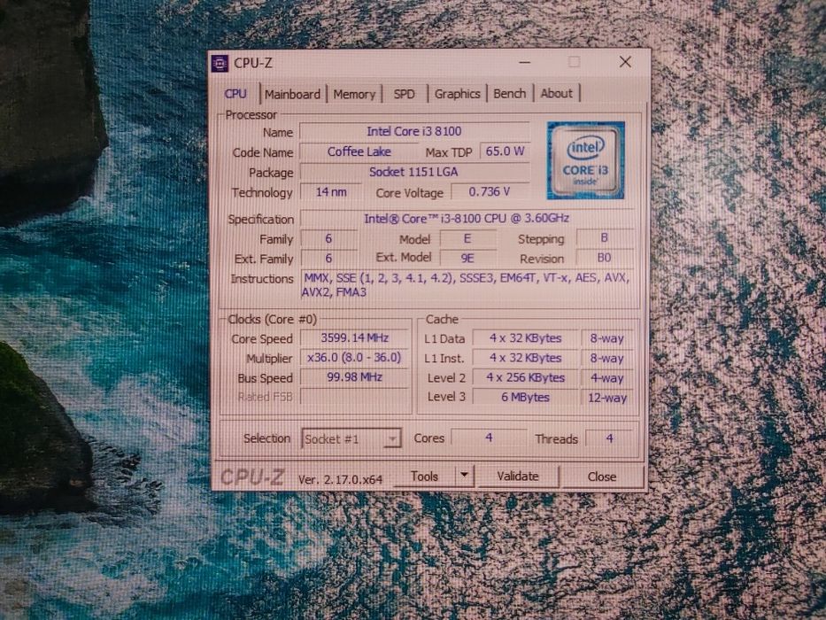Click the Ext. Model value 9E
This screenshot has height=620, width=826.
[x=467, y=259]
